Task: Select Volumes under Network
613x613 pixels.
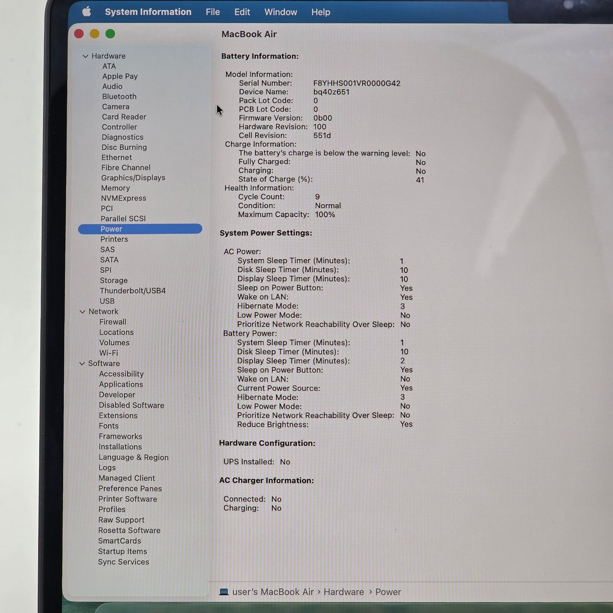Action: coord(115,342)
